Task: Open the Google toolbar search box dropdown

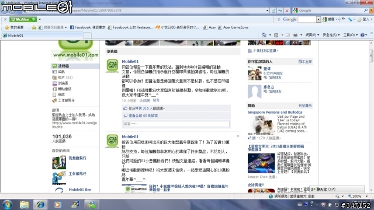Action: (x=318, y=19)
